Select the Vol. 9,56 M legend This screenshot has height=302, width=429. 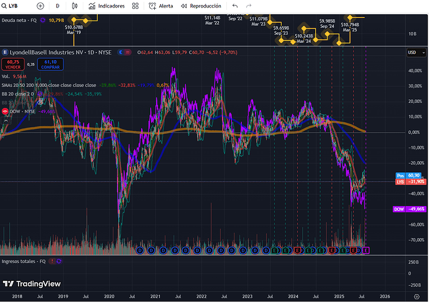point(14,76)
